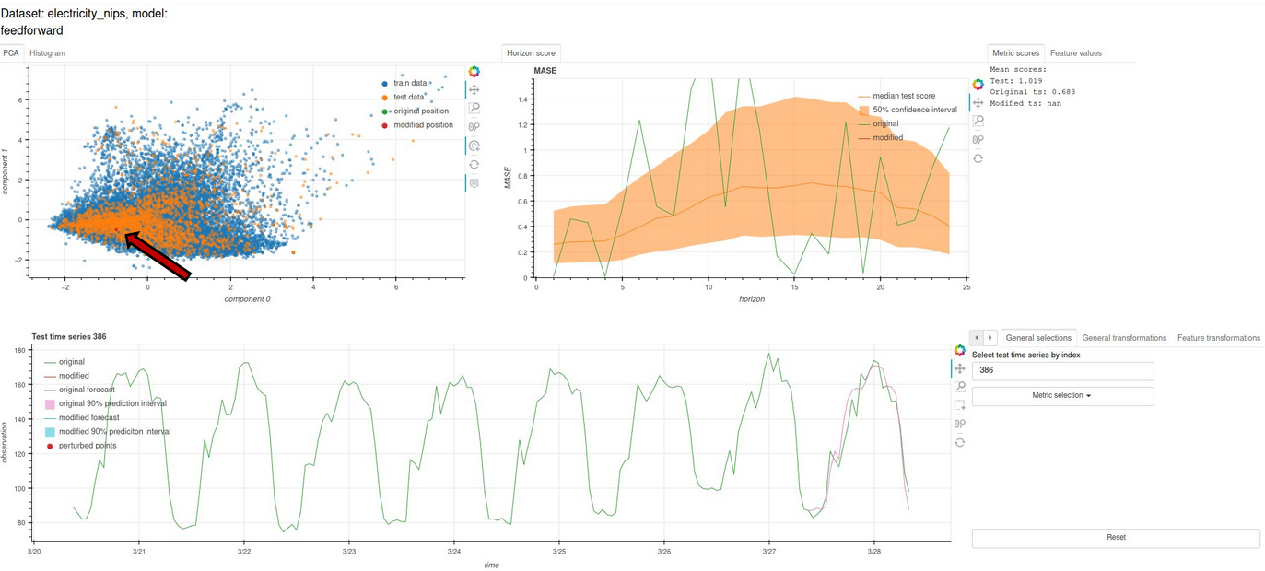
Task: Click 'Select test time series by index' label
Action: 1026,355
